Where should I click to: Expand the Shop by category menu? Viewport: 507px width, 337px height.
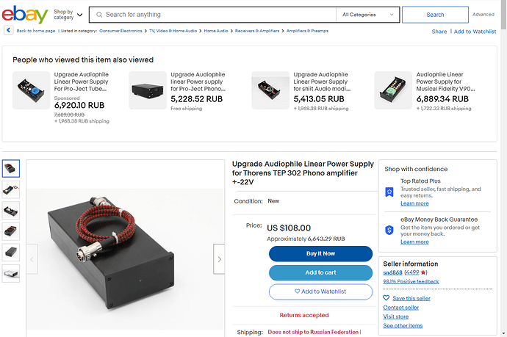point(68,15)
